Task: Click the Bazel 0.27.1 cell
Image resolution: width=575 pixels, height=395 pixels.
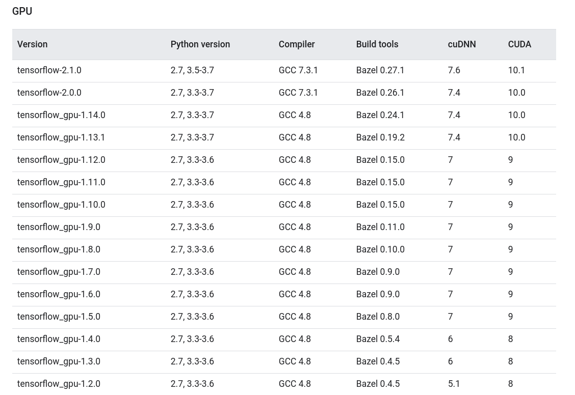Action: pos(380,70)
